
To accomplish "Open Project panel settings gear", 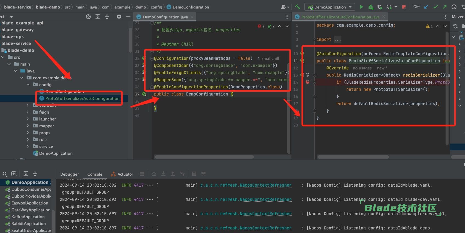I will 119,17.
